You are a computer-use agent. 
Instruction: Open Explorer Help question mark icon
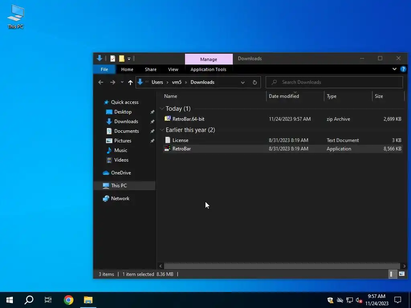click(403, 69)
